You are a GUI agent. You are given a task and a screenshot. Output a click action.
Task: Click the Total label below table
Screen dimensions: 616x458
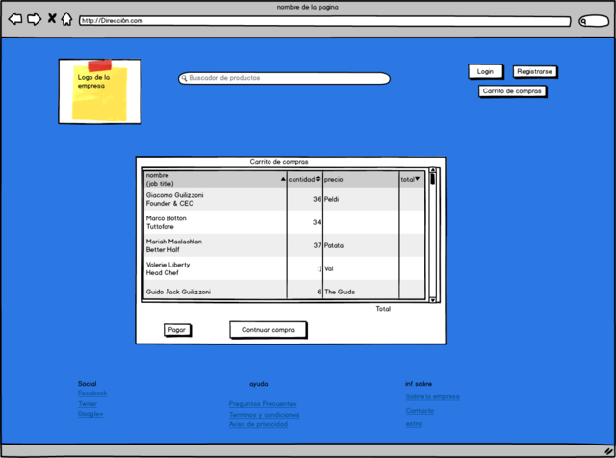click(x=383, y=309)
